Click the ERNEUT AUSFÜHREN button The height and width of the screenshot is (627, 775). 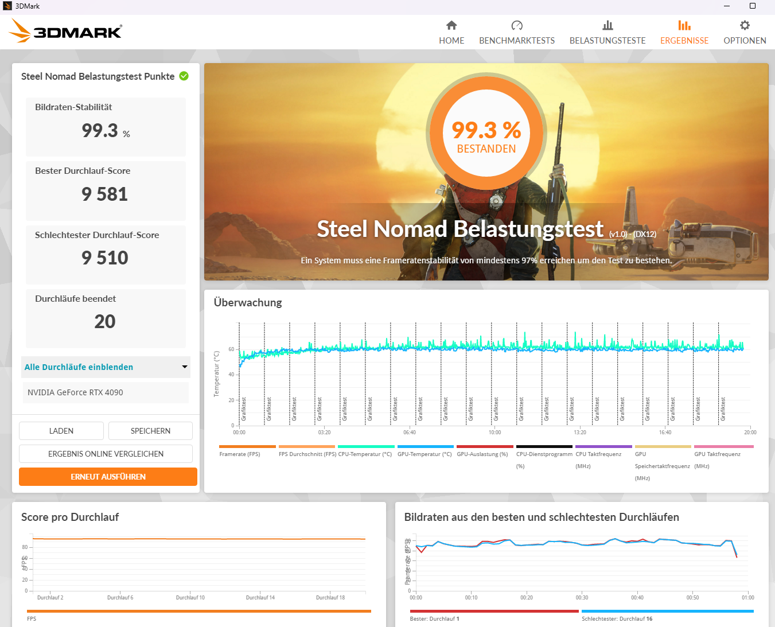point(108,477)
